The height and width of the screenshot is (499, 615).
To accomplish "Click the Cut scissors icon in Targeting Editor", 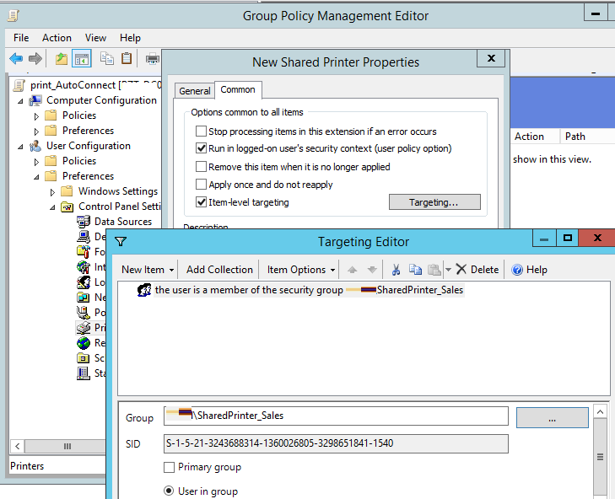I will point(395,270).
